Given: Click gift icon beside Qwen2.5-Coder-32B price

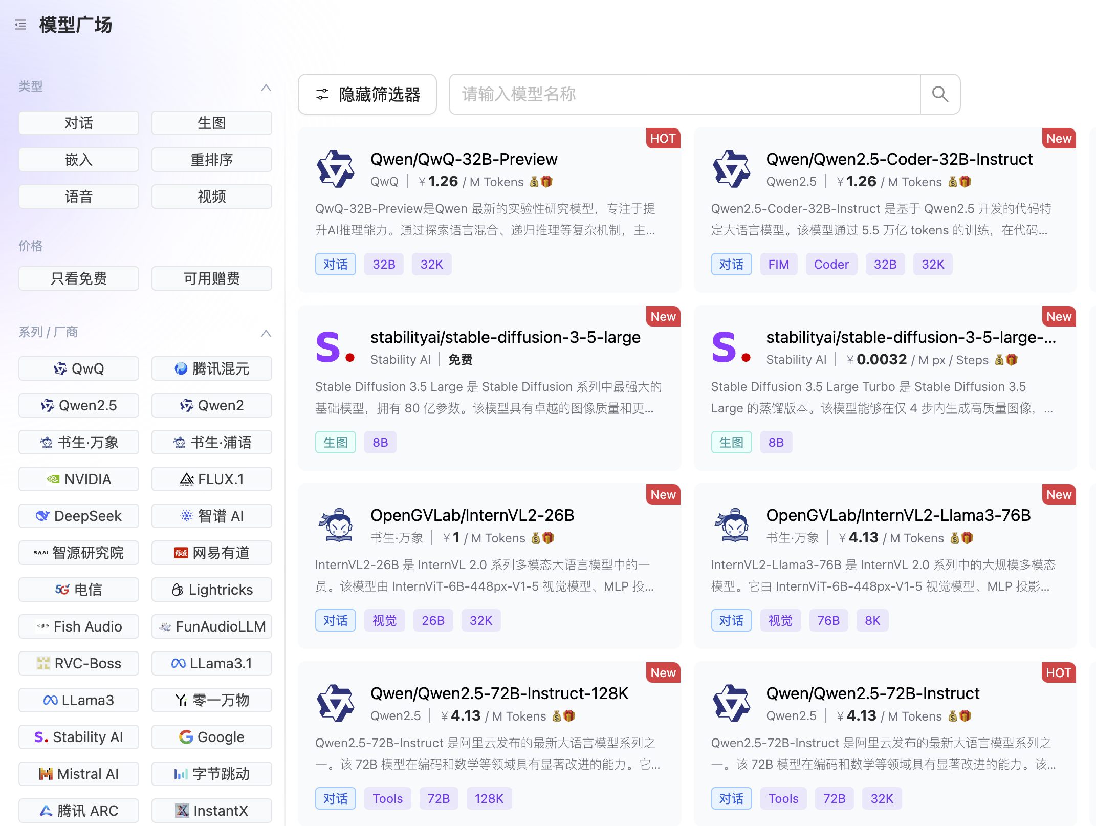Looking at the screenshot, I should [x=965, y=182].
